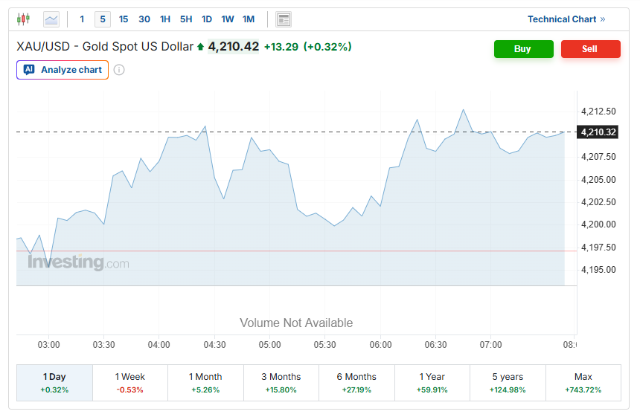This screenshot has width=640, height=417.
Task: Click the AI Analyze chart button
Action: pos(63,70)
